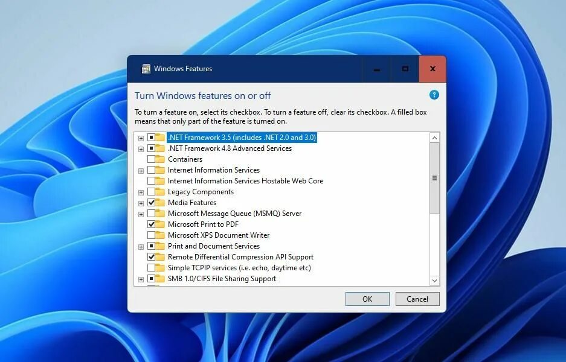
Task: Expand the Media Features node
Action: tap(141, 203)
